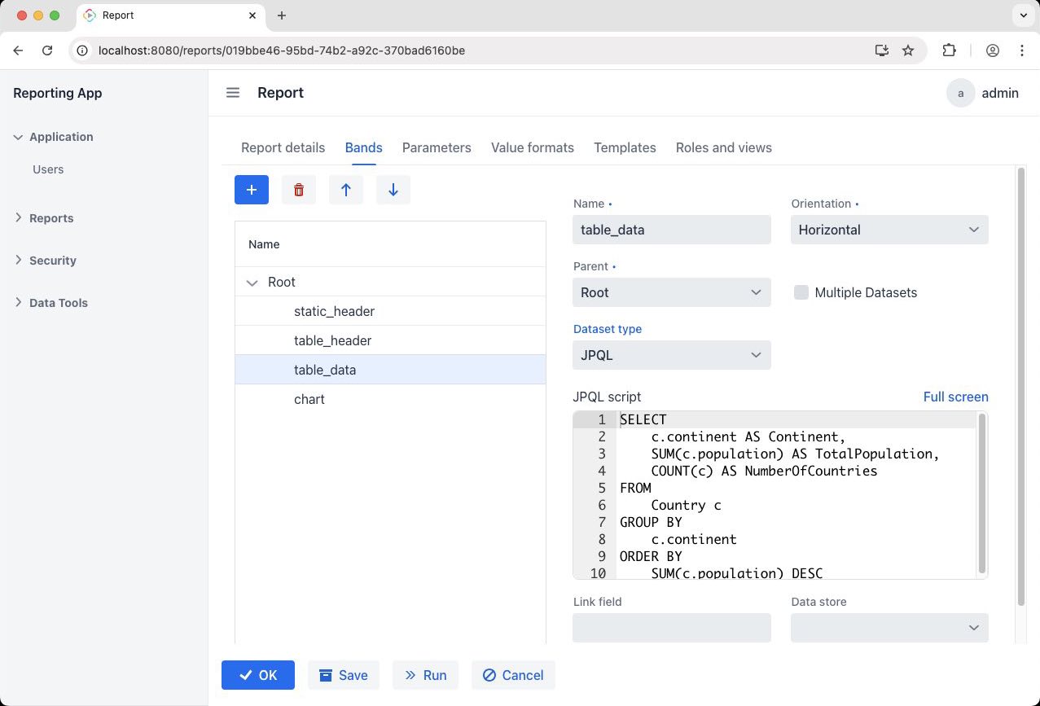Viewport: 1040px width, 706px height.
Task: Click the 'Dataset type' label
Action: (x=608, y=329)
